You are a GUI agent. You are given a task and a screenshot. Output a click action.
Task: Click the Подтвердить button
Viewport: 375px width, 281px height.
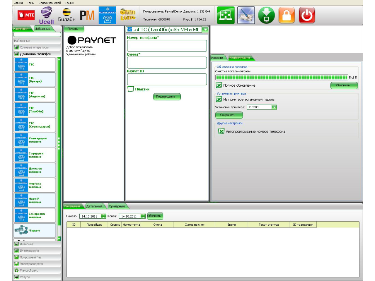pos(167,97)
